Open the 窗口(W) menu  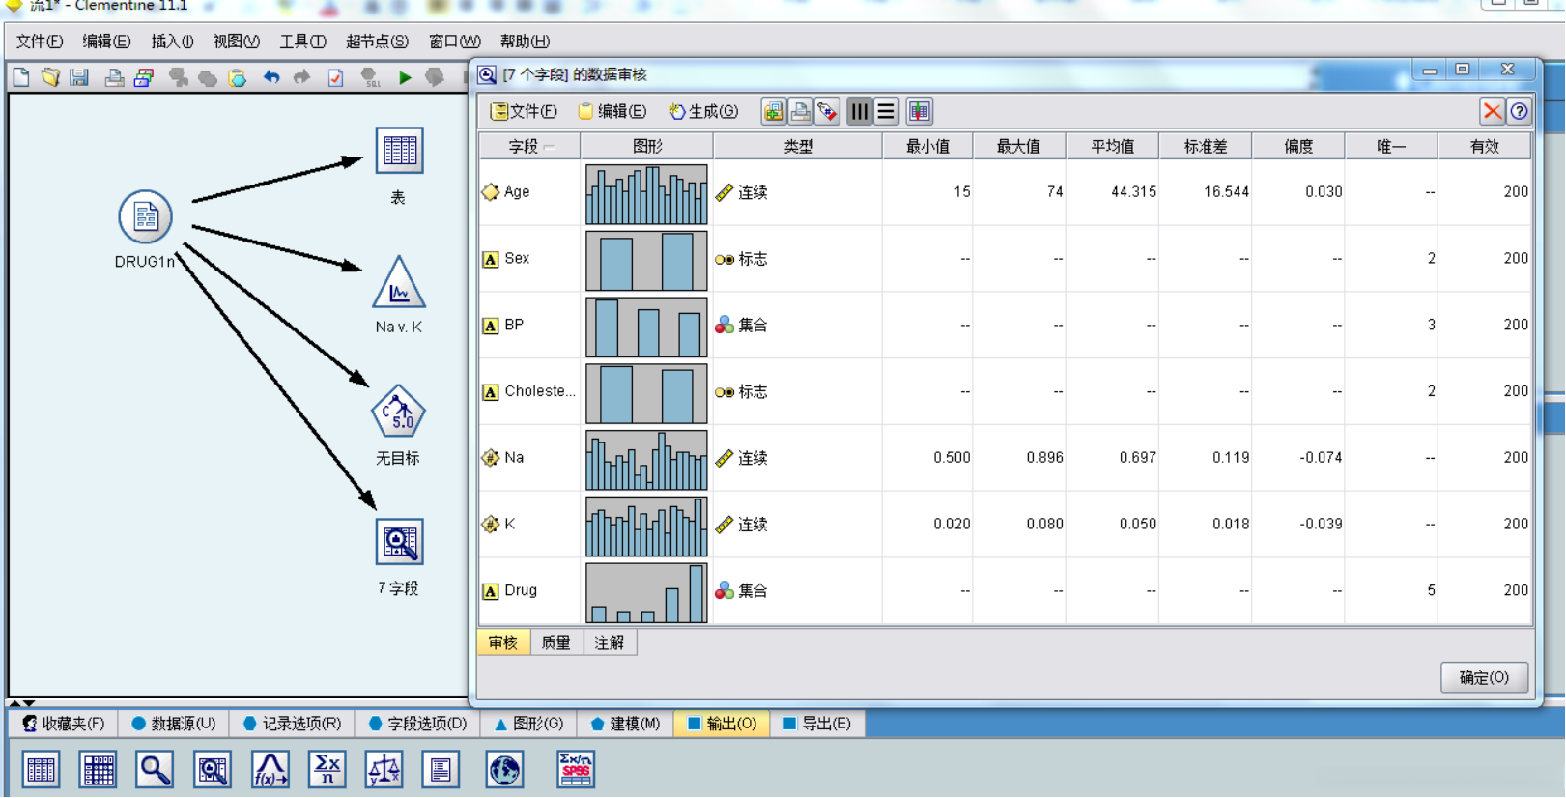454,42
